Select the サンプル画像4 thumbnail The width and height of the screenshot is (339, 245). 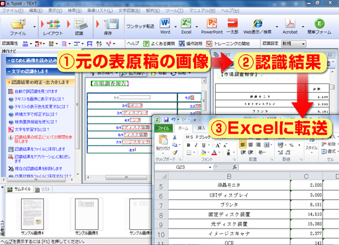[x=32, y=215]
